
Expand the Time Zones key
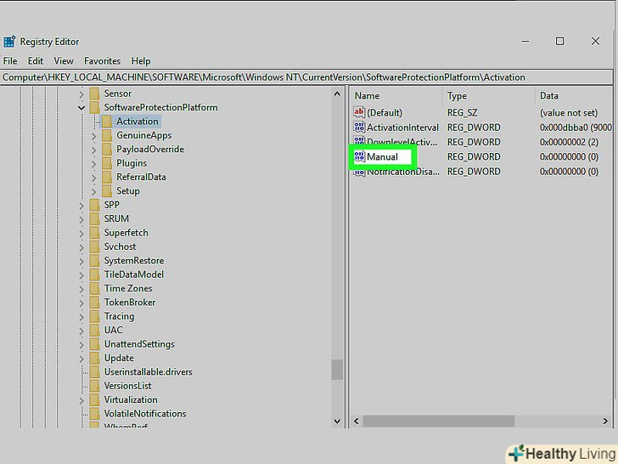pyautogui.click(x=81, y=289)
